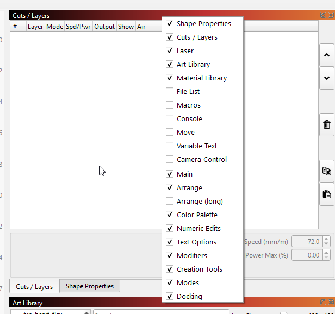Image resolution: width=335 pixels, height=314 pixels.
Task: Select the Cuts / Layers tab
Action: 34,287
